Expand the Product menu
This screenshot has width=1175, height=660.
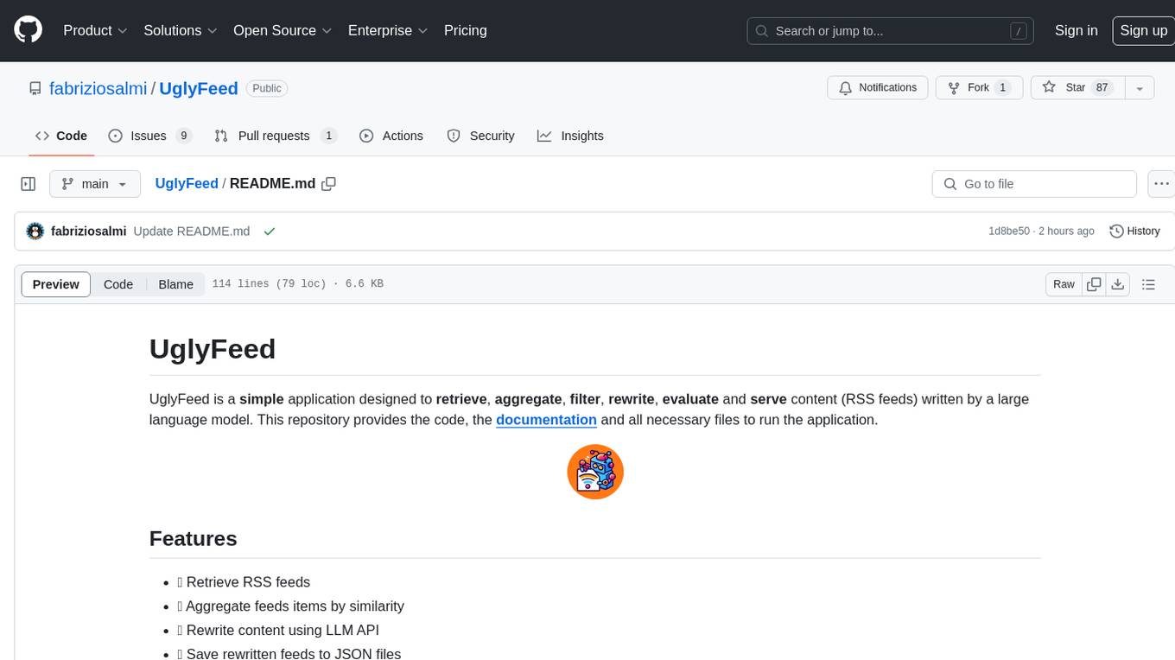95,30
